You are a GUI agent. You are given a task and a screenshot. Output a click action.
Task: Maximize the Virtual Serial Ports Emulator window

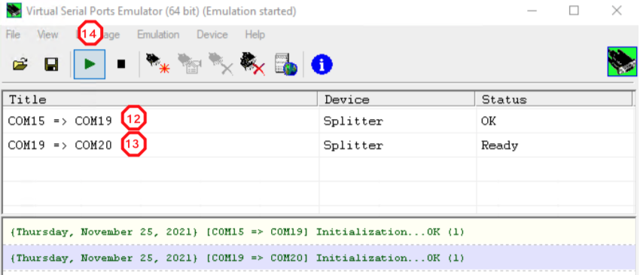coord(574,11)
